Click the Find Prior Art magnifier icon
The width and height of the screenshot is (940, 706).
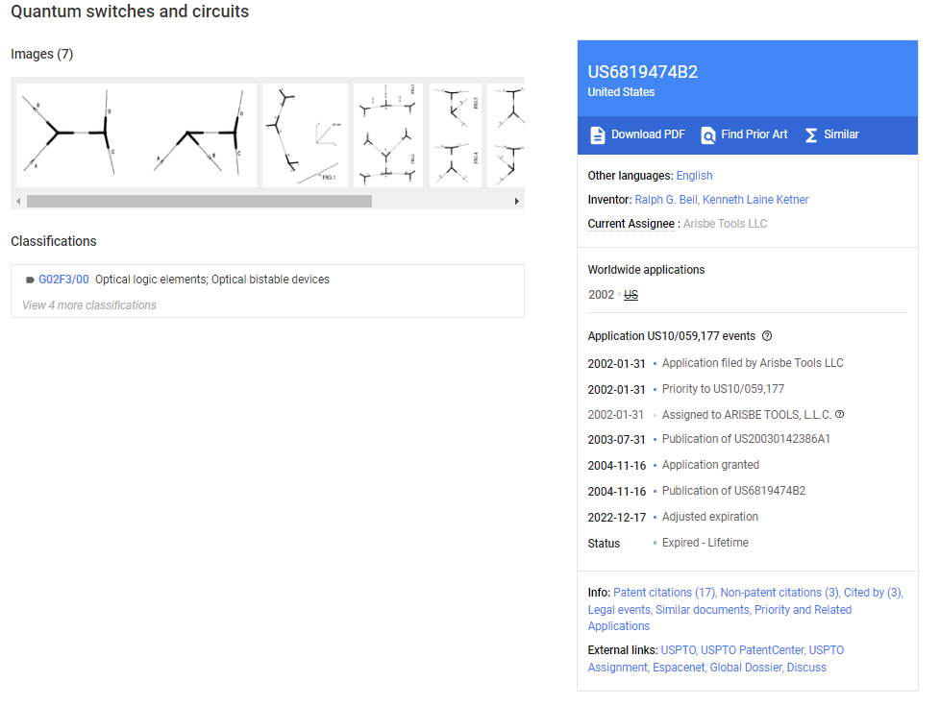tap(708, 134)
